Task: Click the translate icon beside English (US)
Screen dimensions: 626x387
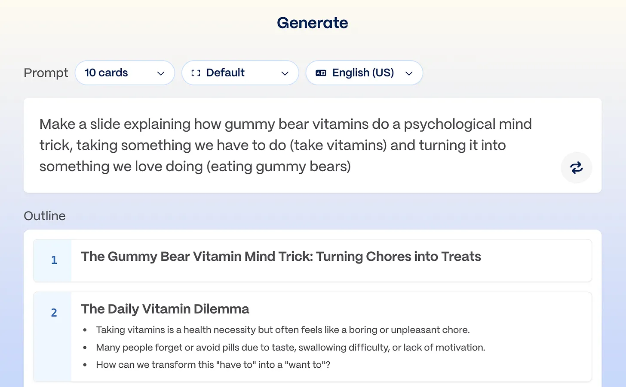Action: coord(321,73)
